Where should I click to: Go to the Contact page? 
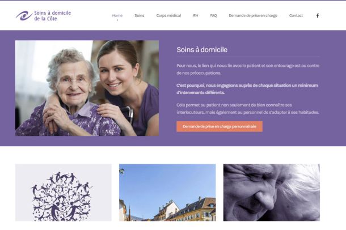coord(296,15)
